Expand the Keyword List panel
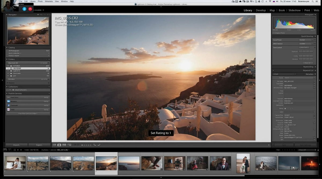The image size is (322, 179). coord(315,70)
